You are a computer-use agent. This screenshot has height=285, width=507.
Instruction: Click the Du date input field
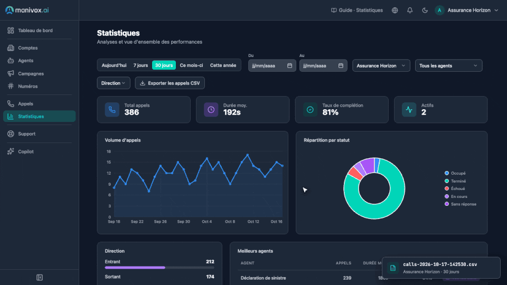[272, 65]
